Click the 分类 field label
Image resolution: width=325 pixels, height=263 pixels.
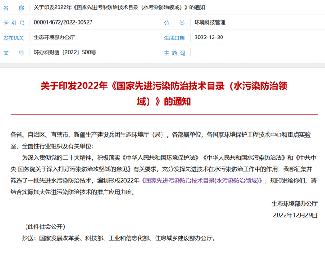(174, 23)
